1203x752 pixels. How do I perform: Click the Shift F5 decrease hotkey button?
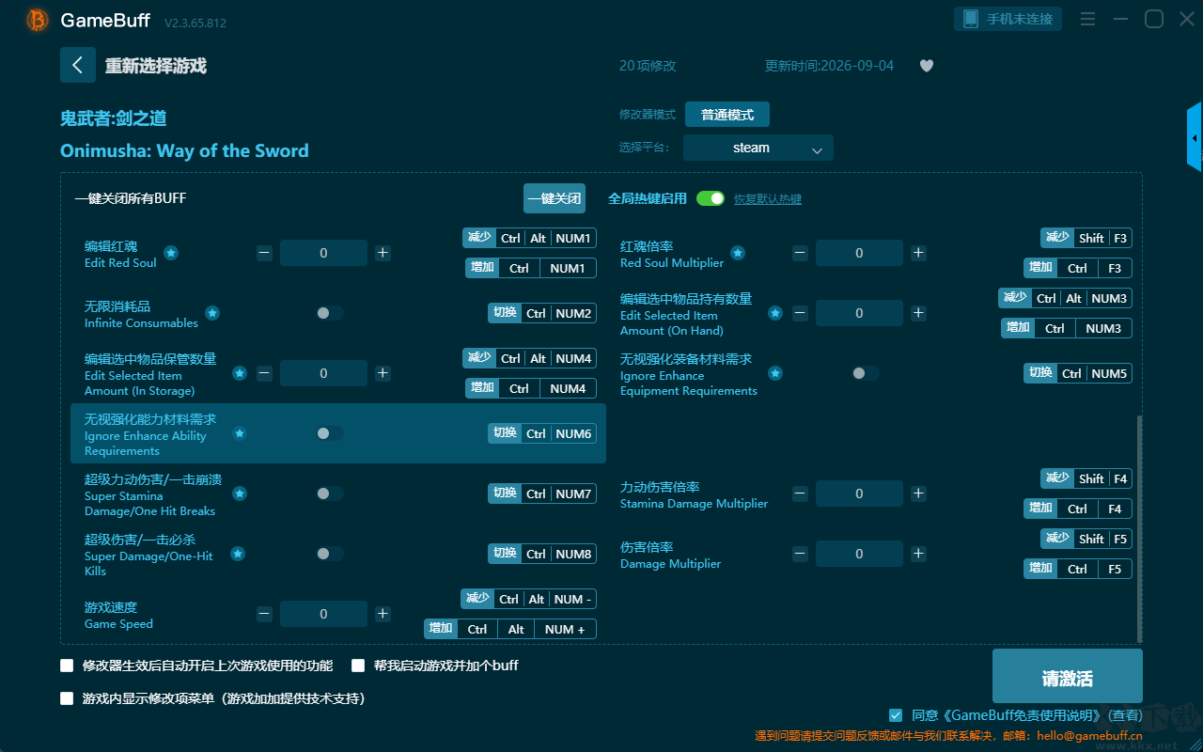pos(1086,539)
